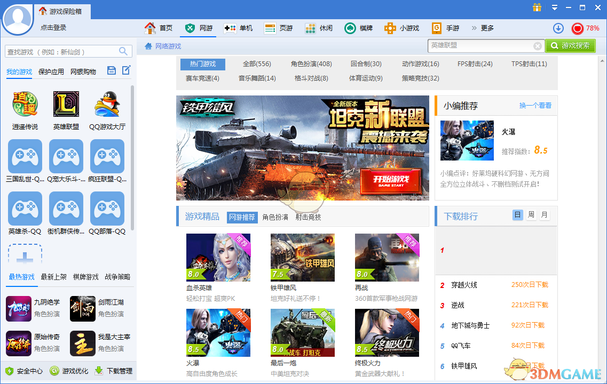
Task: Open QQ游戏大厅 game icon in sidebar
Action: coord(107,104)
